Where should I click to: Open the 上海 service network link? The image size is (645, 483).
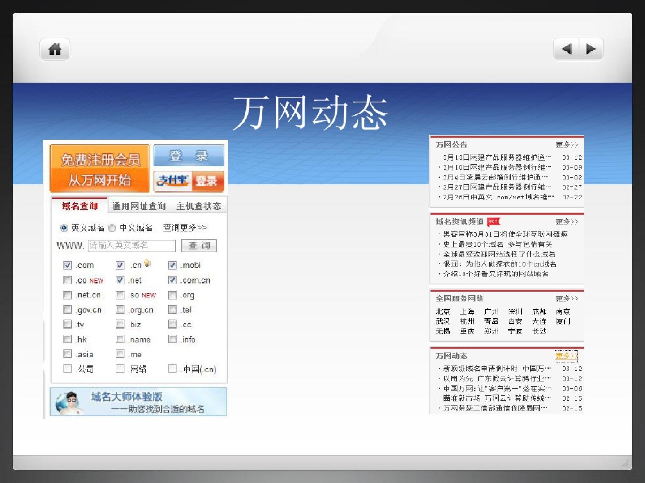[467, 312]
